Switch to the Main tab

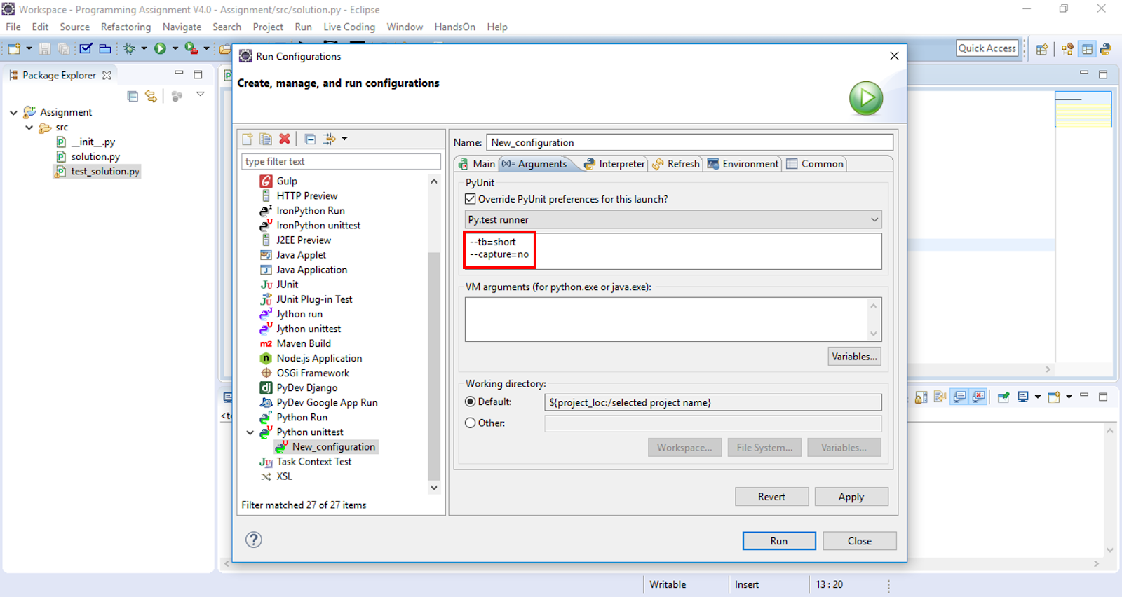click(477, 164)
